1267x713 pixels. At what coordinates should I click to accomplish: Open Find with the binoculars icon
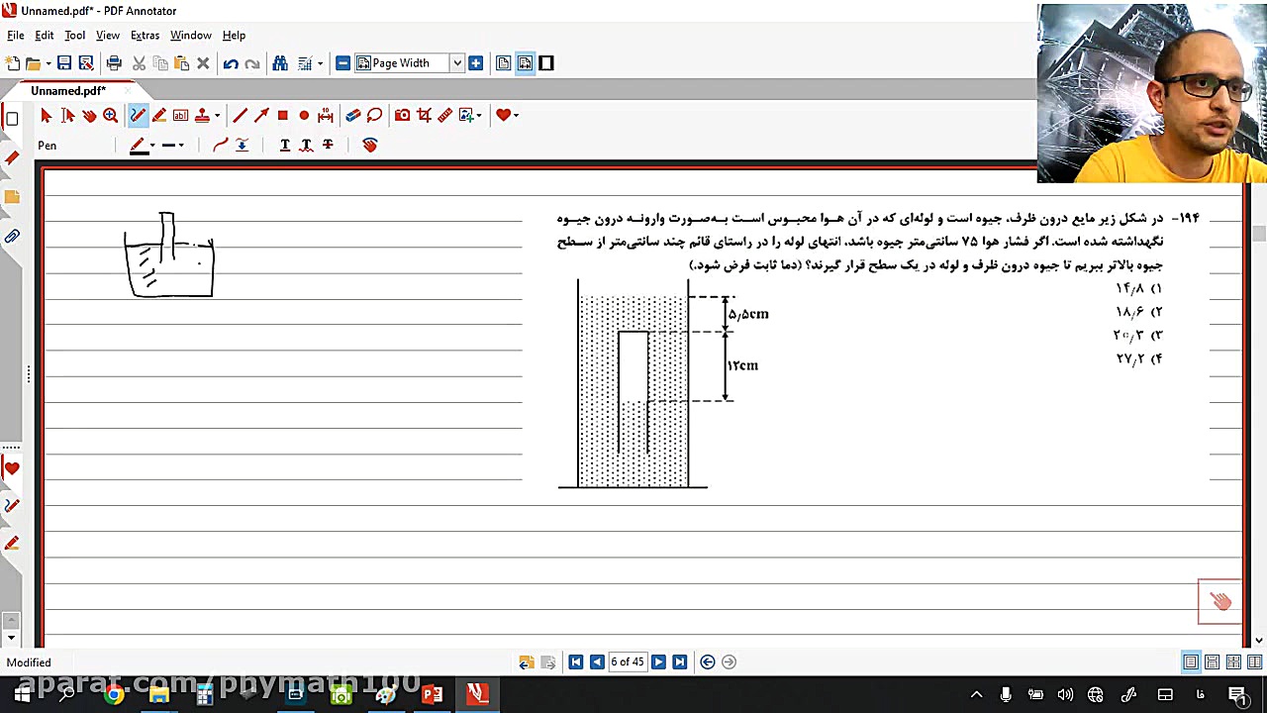280,63
